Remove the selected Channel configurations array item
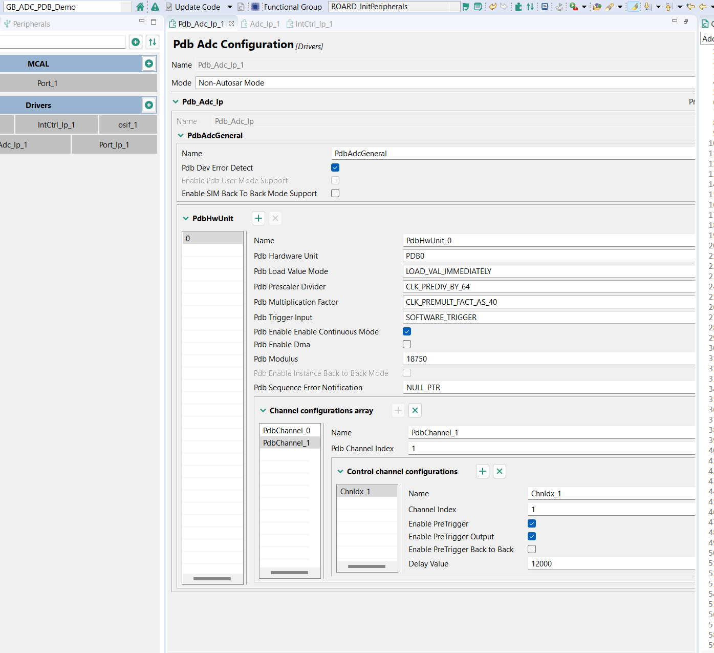 pos(415,410)
